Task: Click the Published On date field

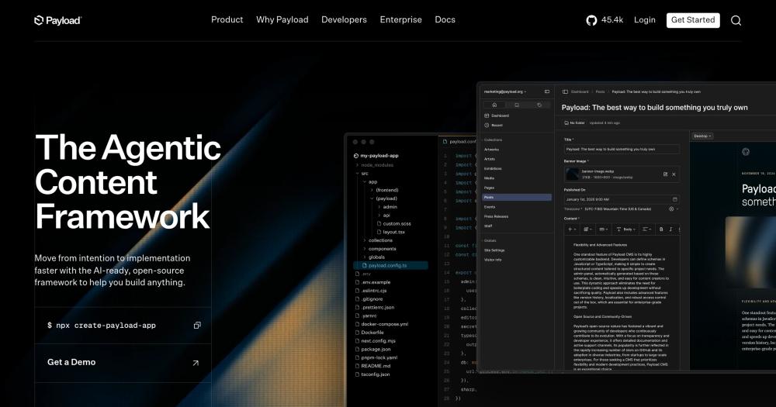Action: pyautogui.click(x=622, y=199)
